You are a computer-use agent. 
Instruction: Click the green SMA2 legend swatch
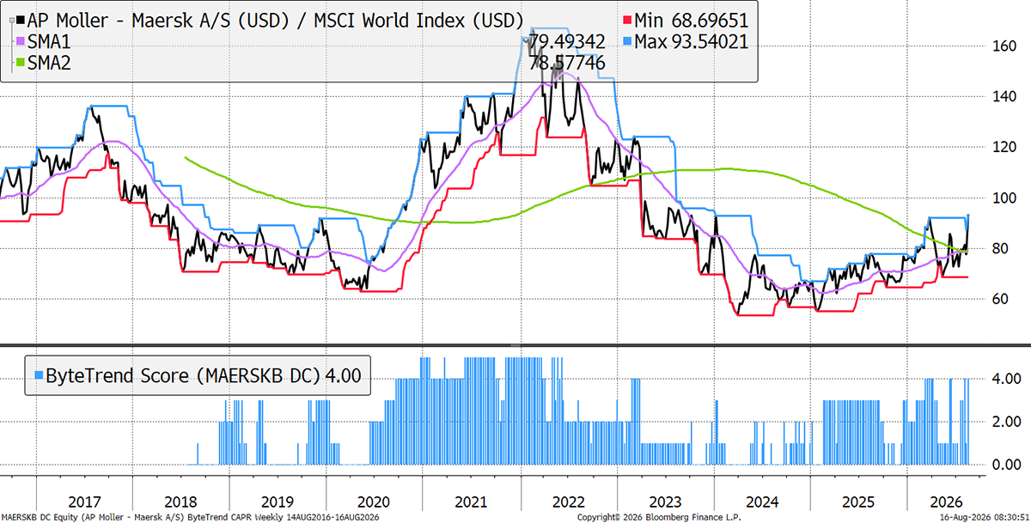(21, 64)
